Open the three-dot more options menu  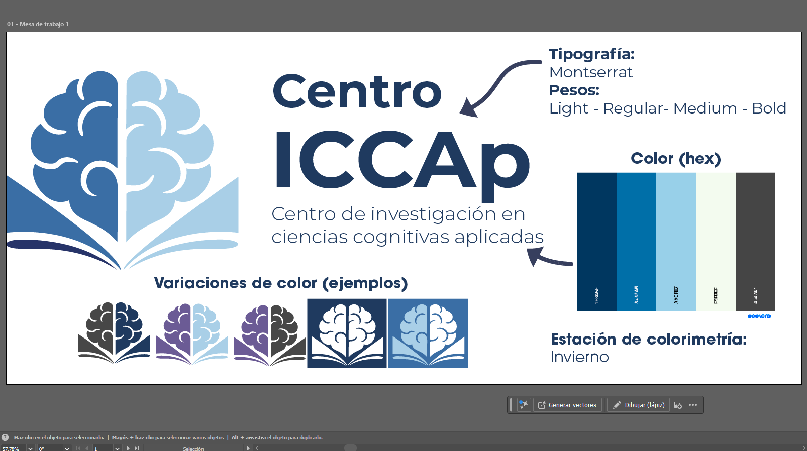(693, 405)
